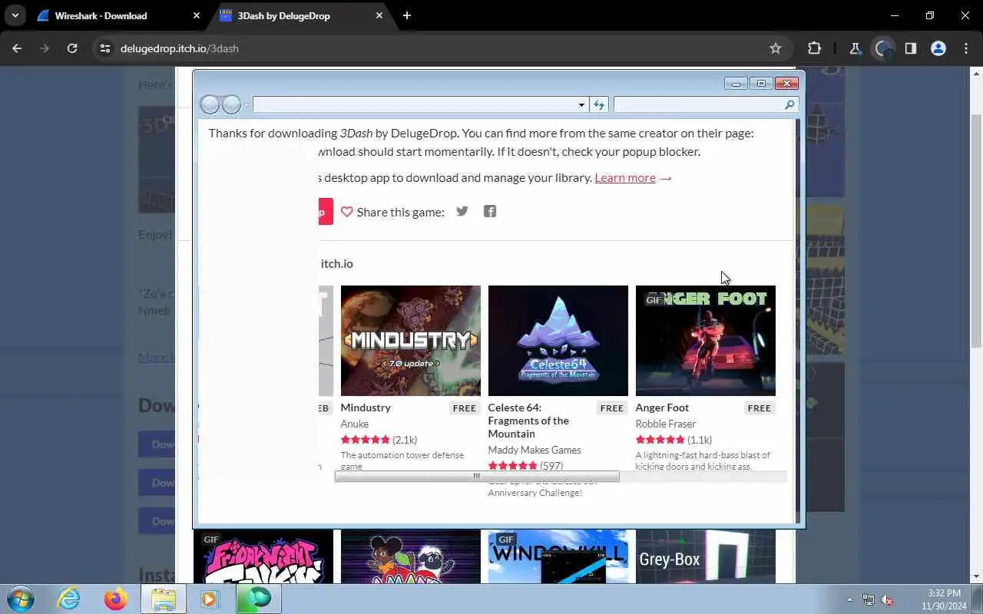Go back in Chrome
The width and height of the screenshot is (983, 614).
[18, 48]
